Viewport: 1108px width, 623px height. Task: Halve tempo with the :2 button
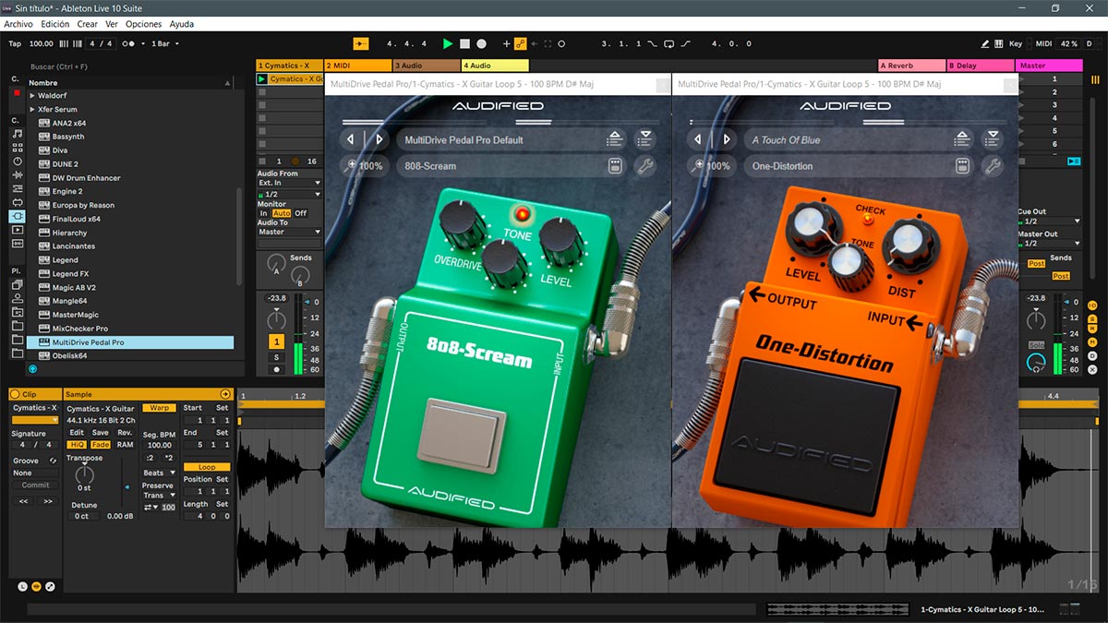(150, 457)
